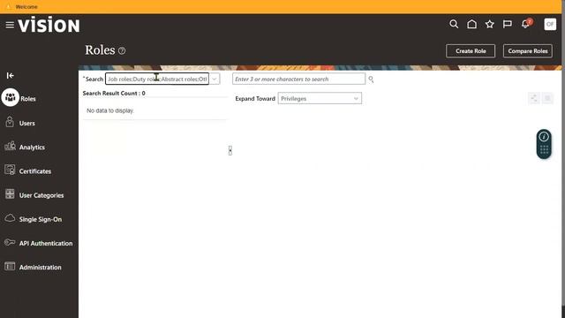The height and width of the screenshot is (318, 565).
Task: Open Roles menu item label
Action: click(x=28, y=99)
